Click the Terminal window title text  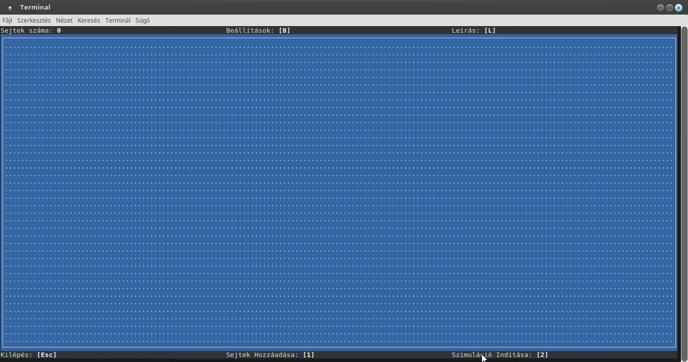[x=35, y=8]
